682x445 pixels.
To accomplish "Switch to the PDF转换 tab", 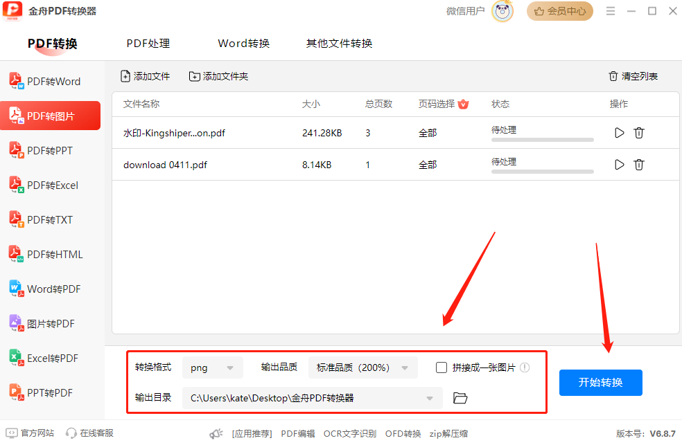I will pos(53,44).
